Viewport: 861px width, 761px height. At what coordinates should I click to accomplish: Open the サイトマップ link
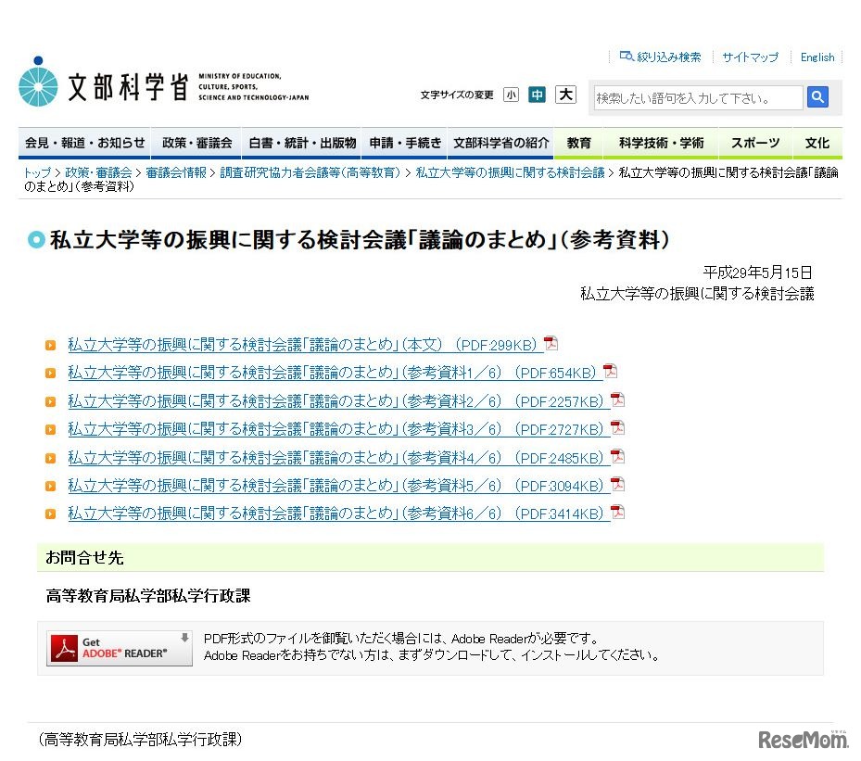point(750,56)
